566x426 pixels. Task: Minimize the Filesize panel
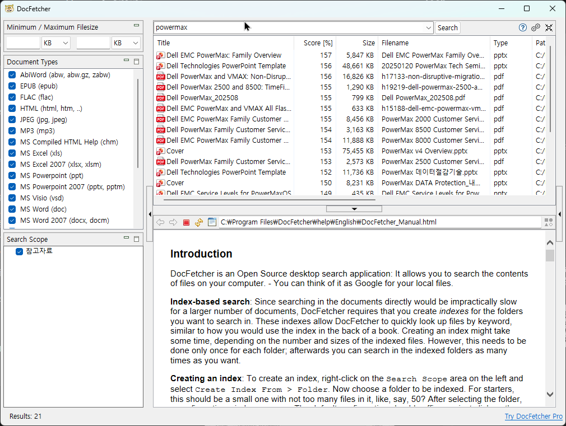[136, 26]
